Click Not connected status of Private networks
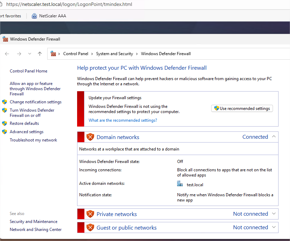 (251, 214)
